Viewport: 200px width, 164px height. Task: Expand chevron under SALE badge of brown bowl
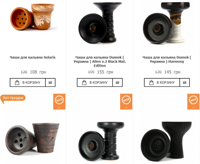point(59,107)
